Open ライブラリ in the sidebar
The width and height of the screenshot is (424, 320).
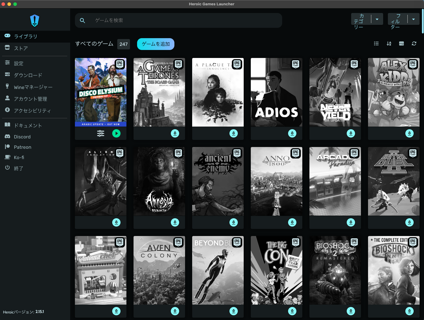tap(35, 36)
